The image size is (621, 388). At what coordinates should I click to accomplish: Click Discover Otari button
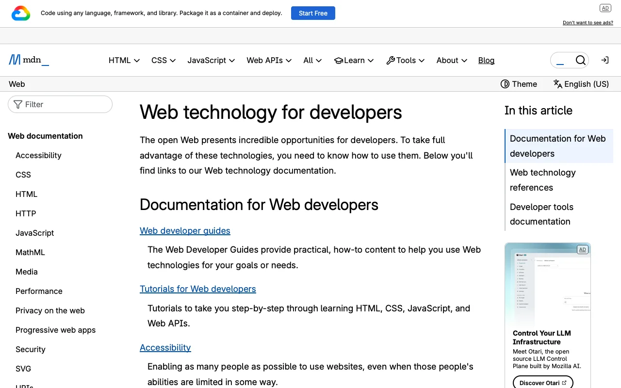coord(543,383)
